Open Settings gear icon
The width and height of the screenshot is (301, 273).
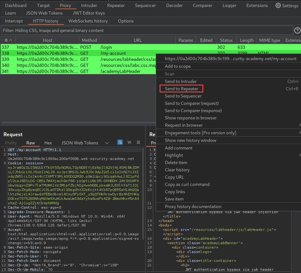(278, 5)
